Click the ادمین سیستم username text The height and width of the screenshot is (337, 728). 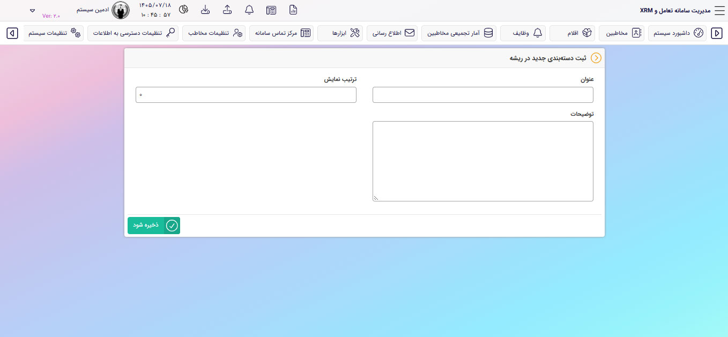click(93, 10)
